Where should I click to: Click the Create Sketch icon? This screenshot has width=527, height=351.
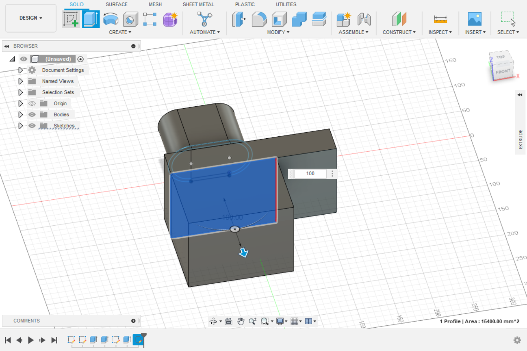tap(71, 19)
